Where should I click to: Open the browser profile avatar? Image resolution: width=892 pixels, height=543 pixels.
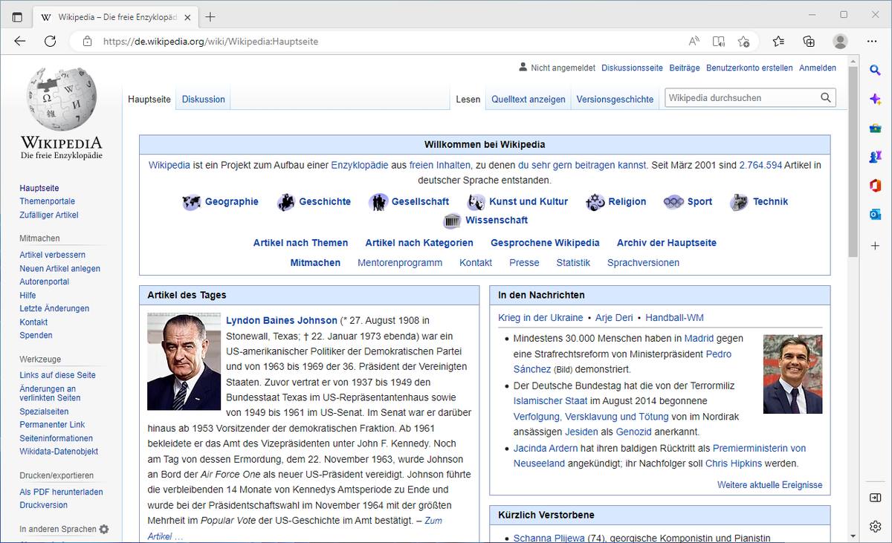840,42
